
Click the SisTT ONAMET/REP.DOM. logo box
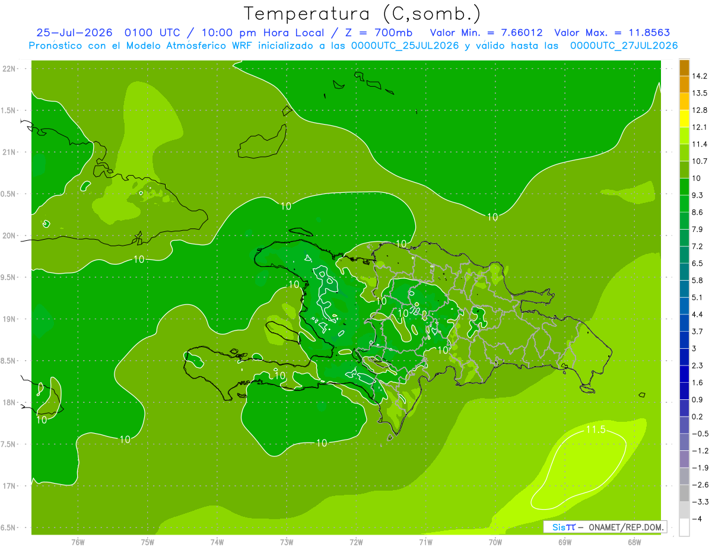[605, 527]
